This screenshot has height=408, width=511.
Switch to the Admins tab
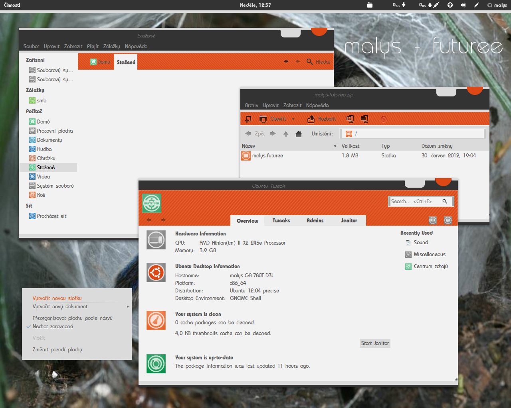pos(315,220)
